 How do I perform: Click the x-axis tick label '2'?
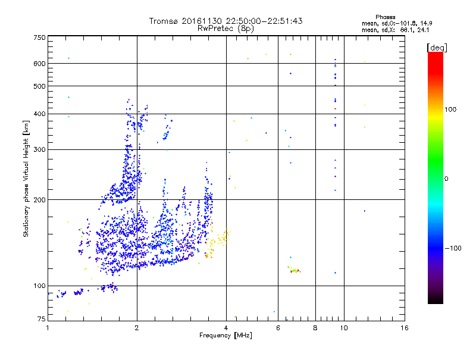pos(137,328)
